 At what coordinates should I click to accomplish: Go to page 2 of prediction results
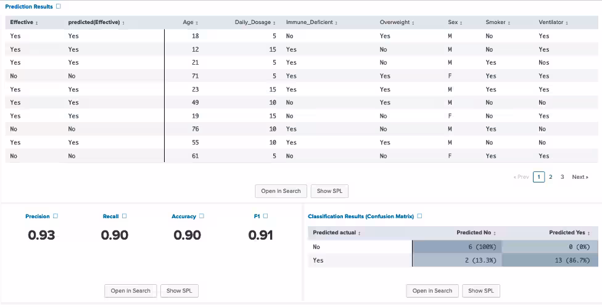(551, 177)
